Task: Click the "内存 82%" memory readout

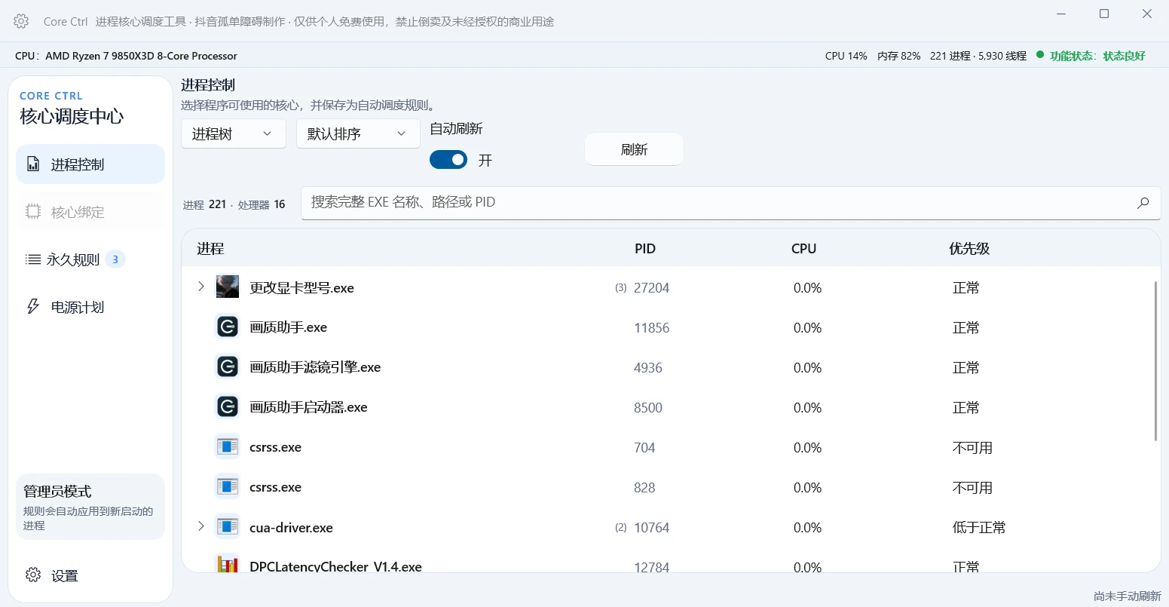Action: (899, 56)
